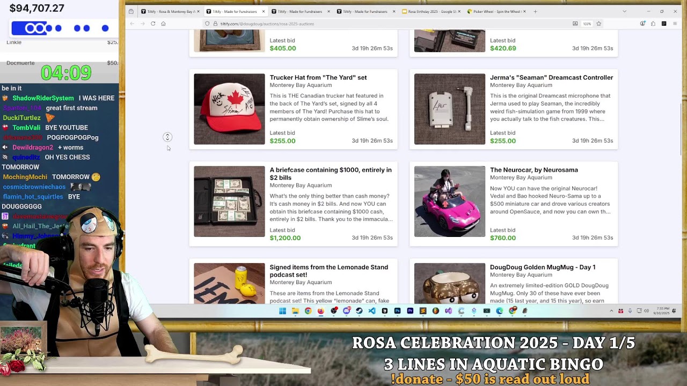Close the Rosa Birthday 2025 tab
The height and width of the screenshot is (386, 687).
coord(459,11)
